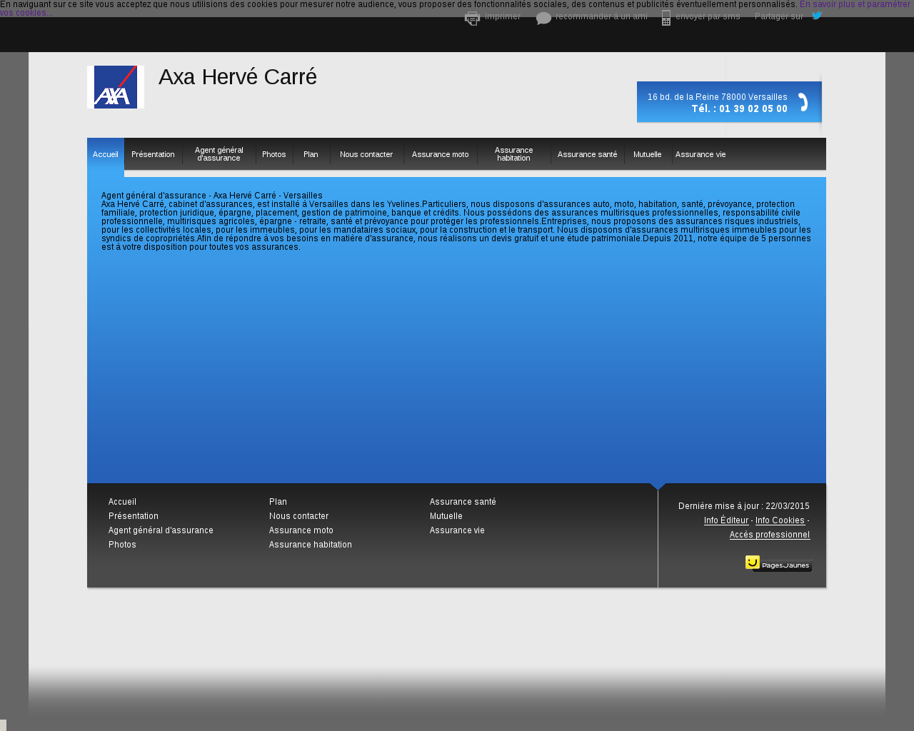
Task: Open Assurance vie in nav bar
Action: click(700, 154)
